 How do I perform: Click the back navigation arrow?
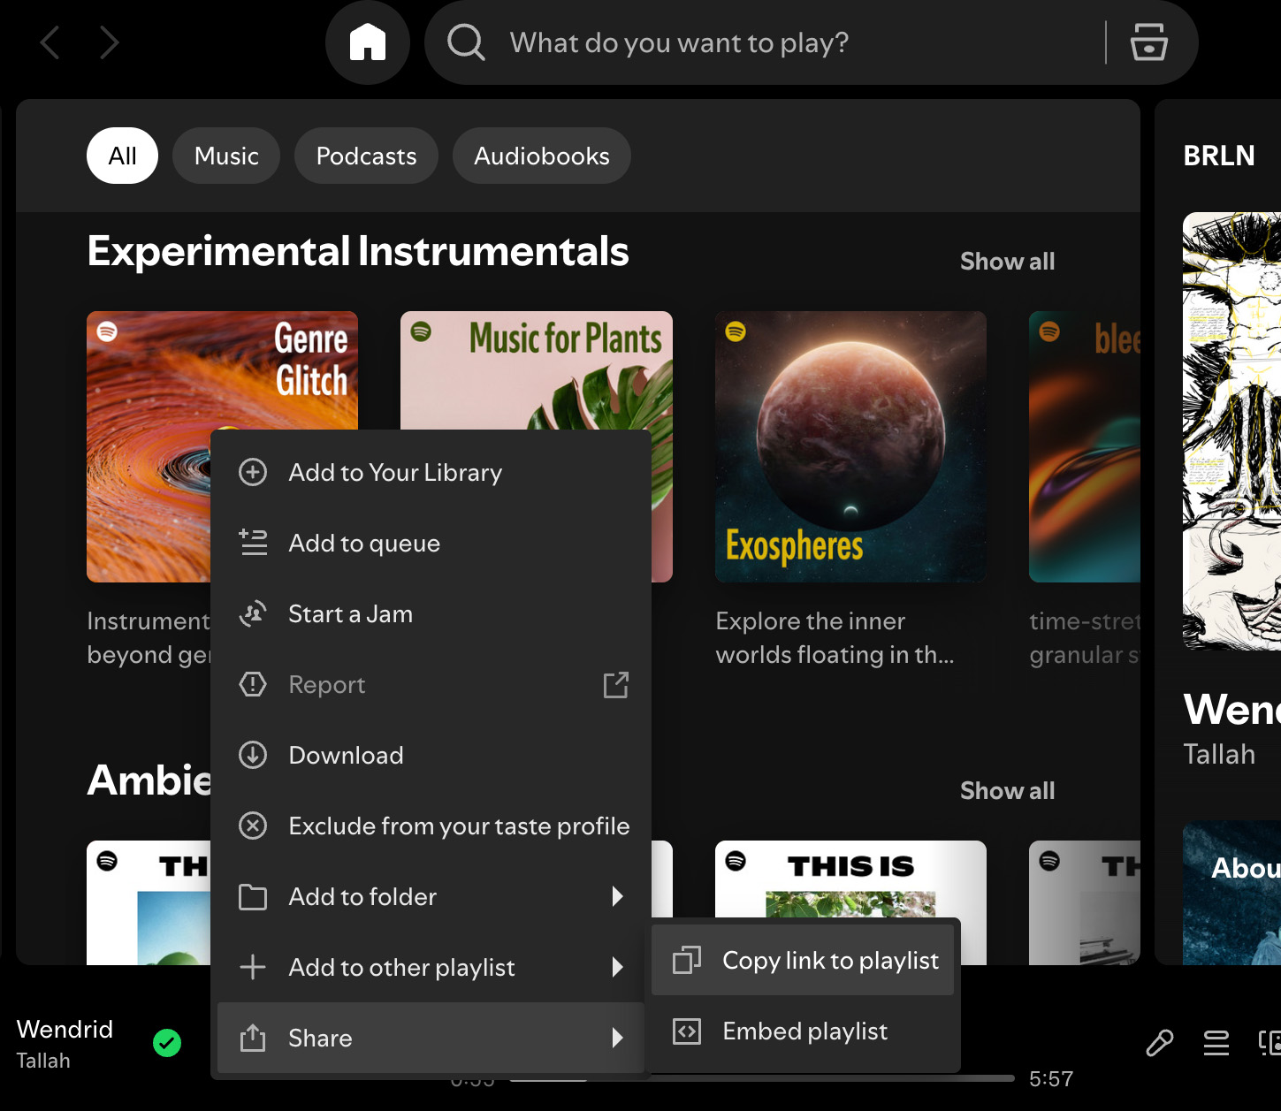[x=50, y=42]
